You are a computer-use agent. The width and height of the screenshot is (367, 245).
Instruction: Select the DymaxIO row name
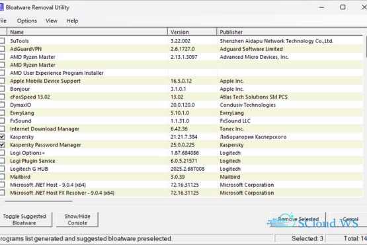(20, 105)
